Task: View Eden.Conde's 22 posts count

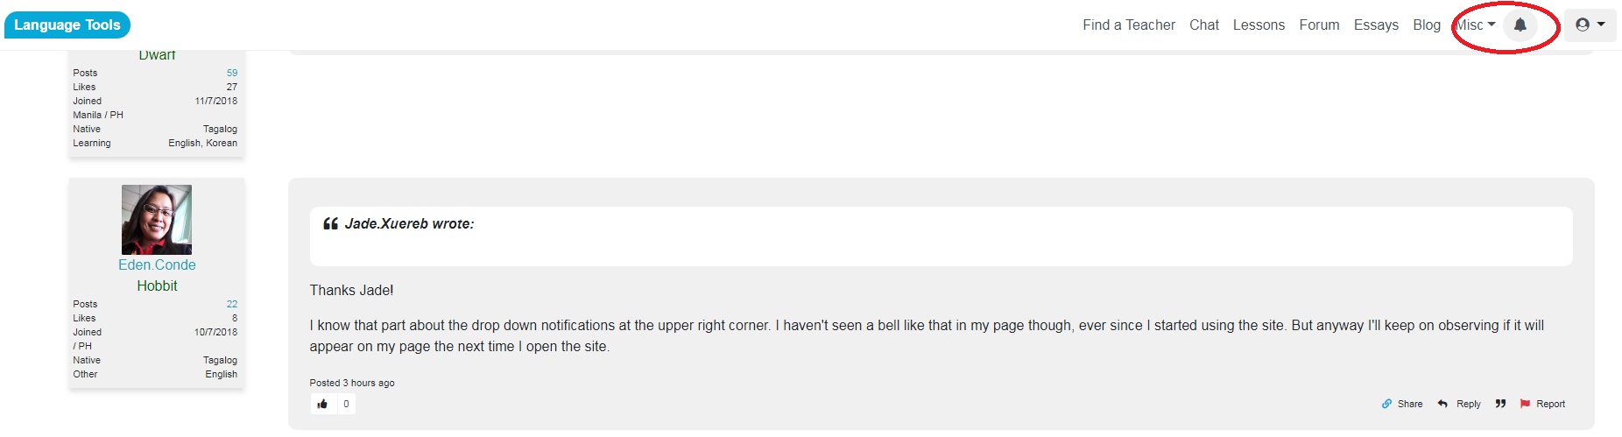Action: (x=232, y=304)
